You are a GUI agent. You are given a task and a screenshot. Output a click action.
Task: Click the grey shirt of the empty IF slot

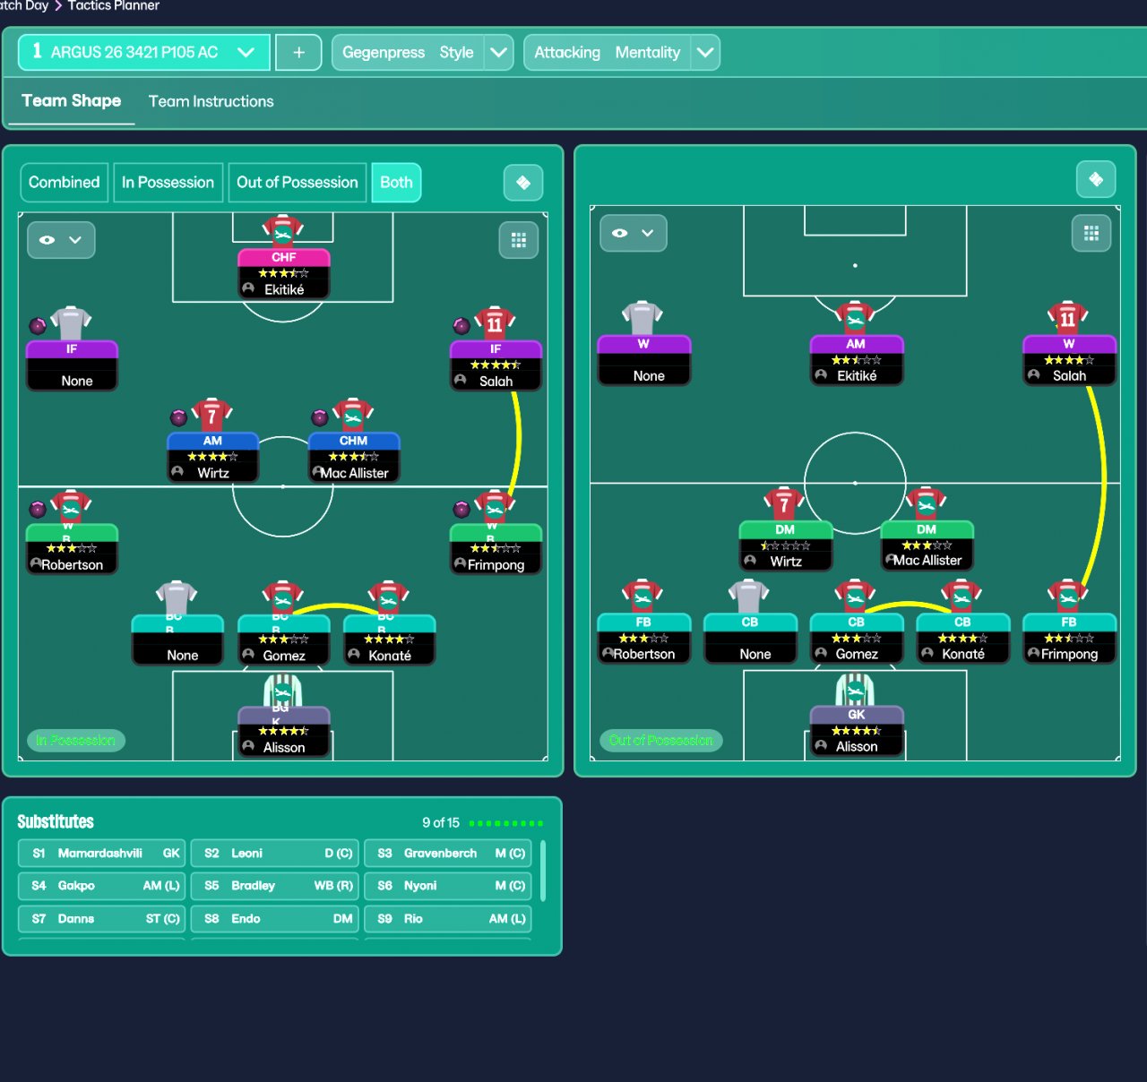[x=71, y=323]
